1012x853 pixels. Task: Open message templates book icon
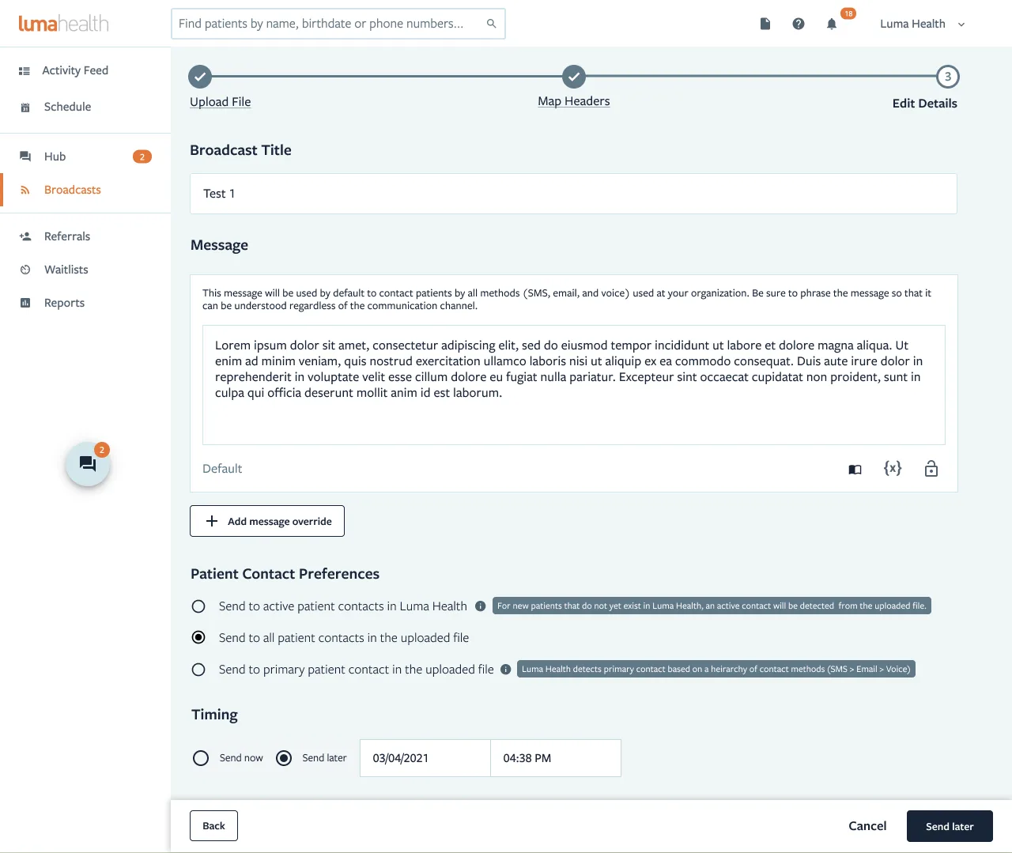point(855,470)
